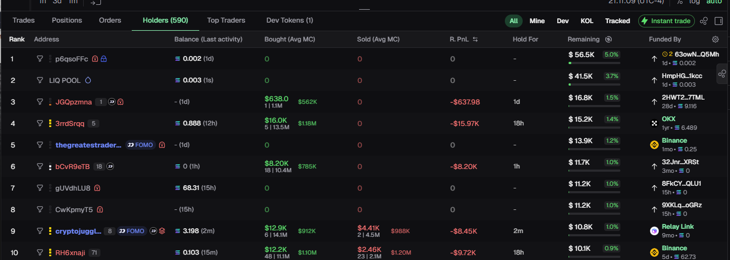Open the Top Traders tab
The height and width of the screenshot is (260, 730).
226,20
